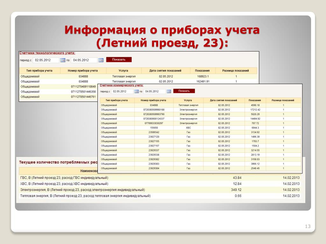Screen dimensions: 326x244
Task: Select meter number 0711270409110849
Action: (83, 87)
